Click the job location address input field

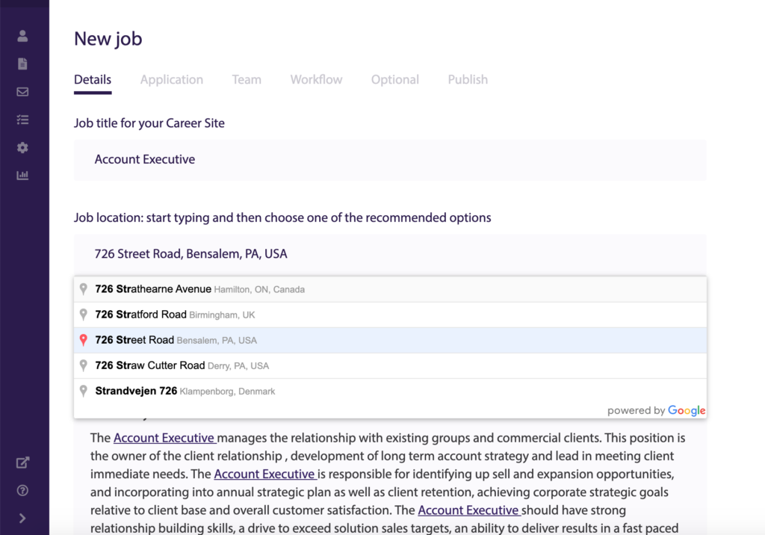pos(390,254)
